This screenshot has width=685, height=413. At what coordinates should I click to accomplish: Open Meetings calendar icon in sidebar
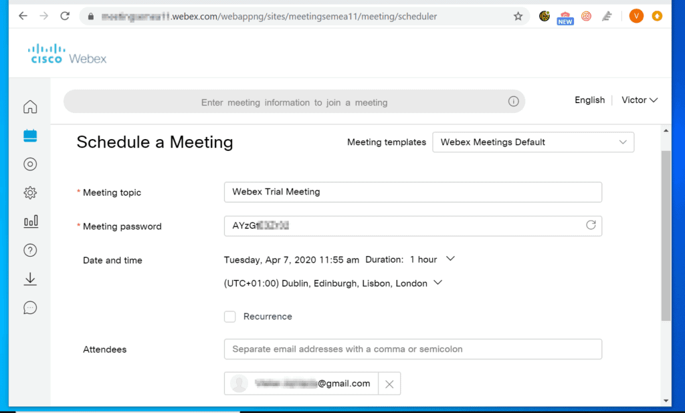(x=30, y=136)
